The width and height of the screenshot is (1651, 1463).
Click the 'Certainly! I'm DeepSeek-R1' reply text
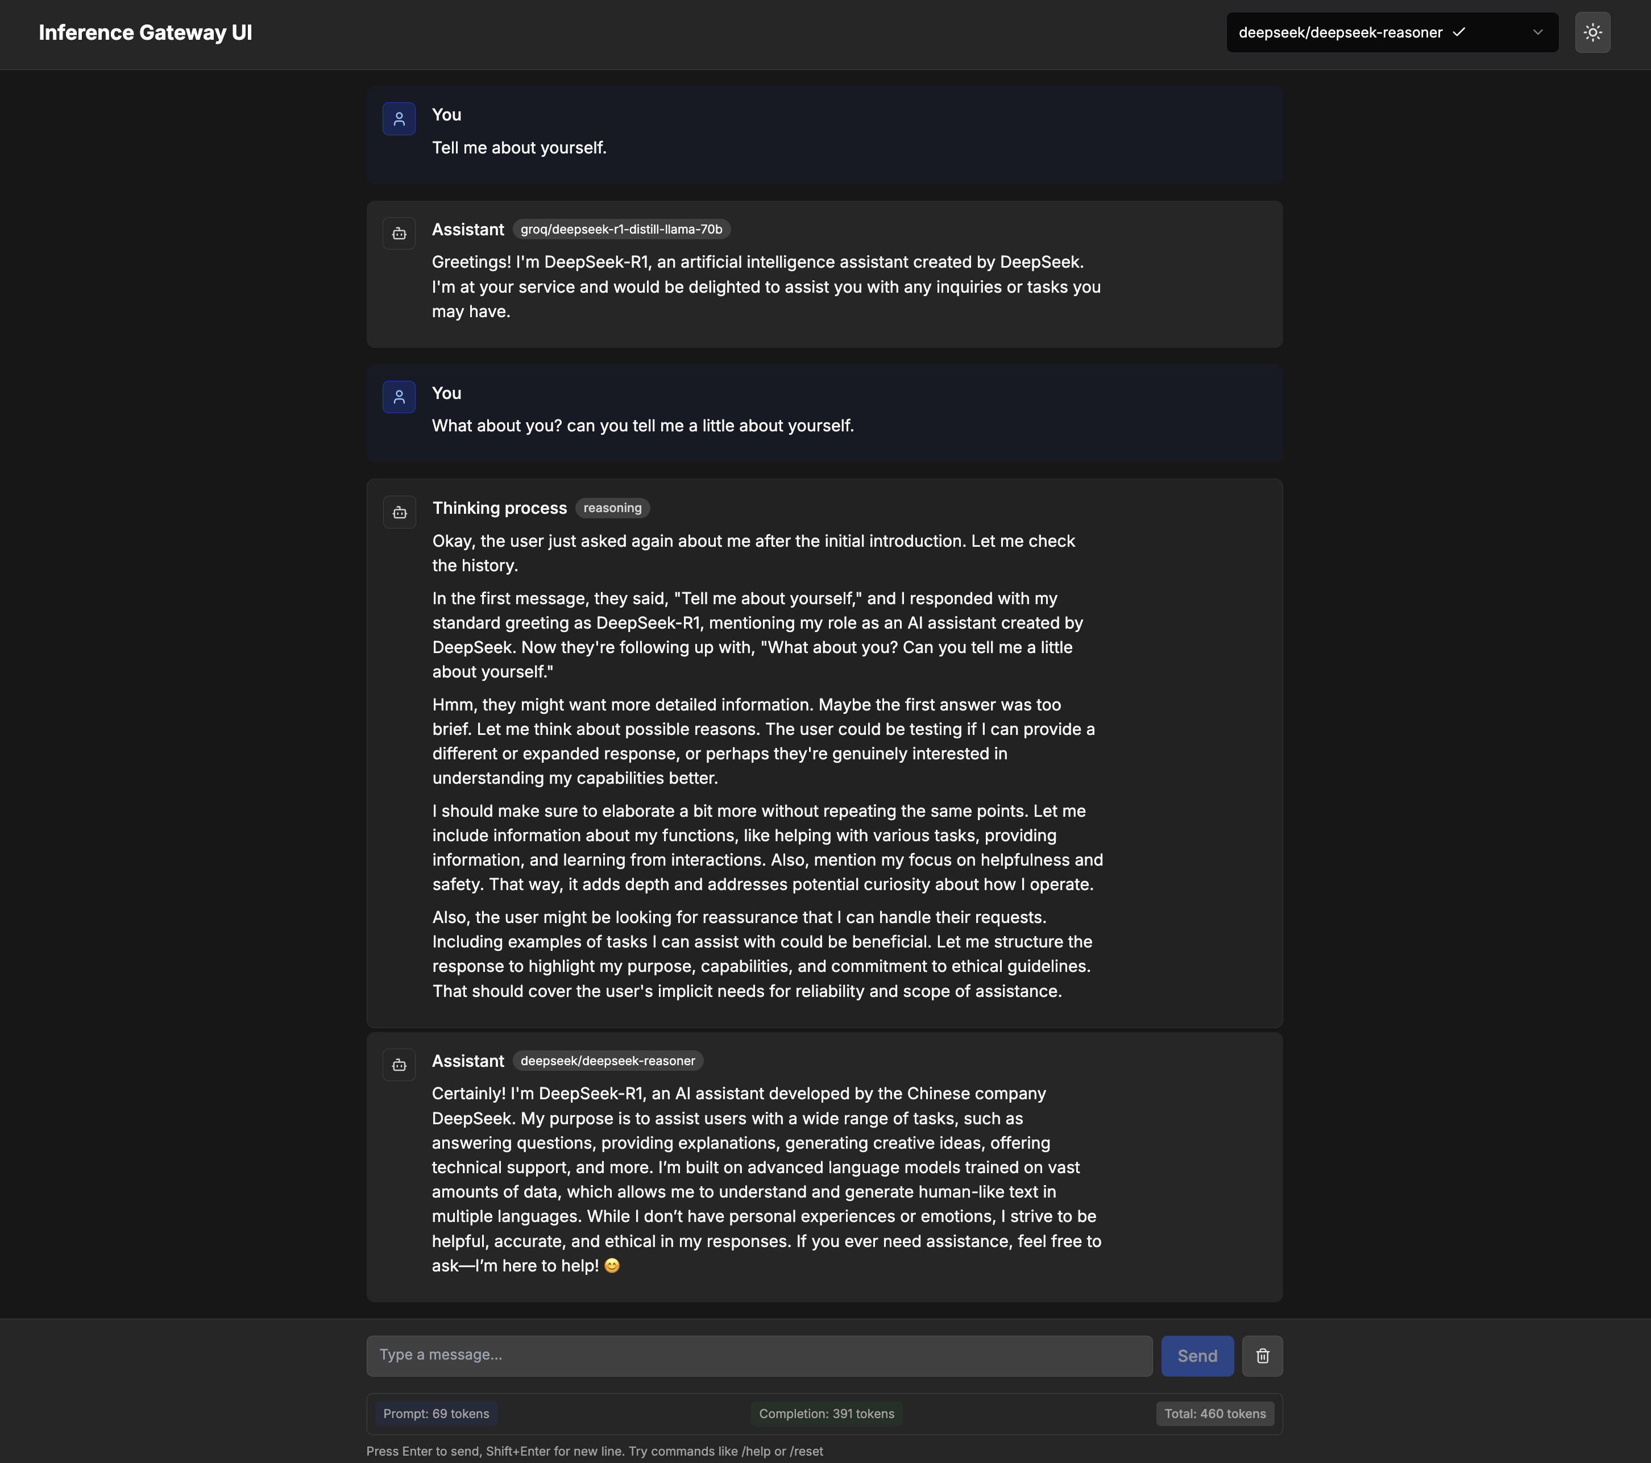[x=766, y=1179]
